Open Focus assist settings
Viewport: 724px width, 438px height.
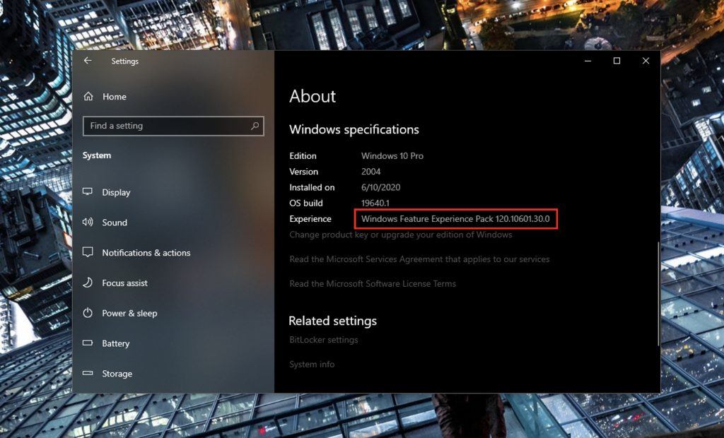point(124,283)
